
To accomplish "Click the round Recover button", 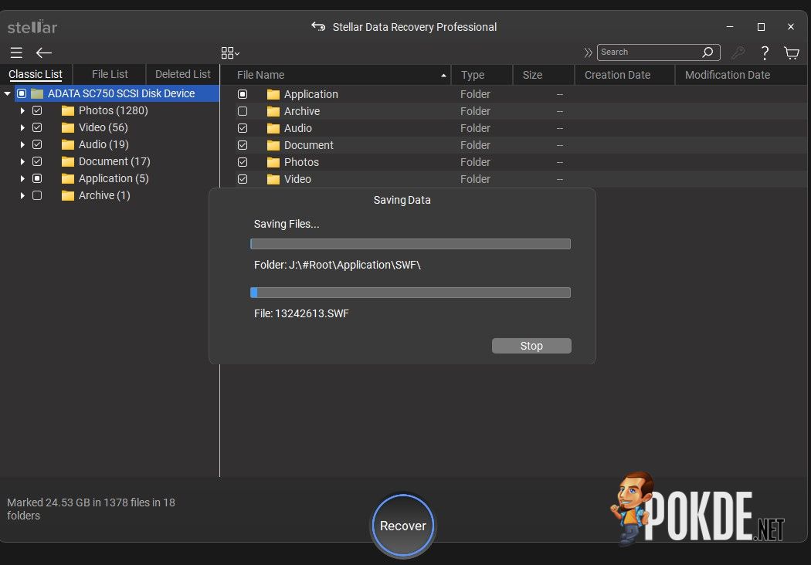I will [403, 526].
